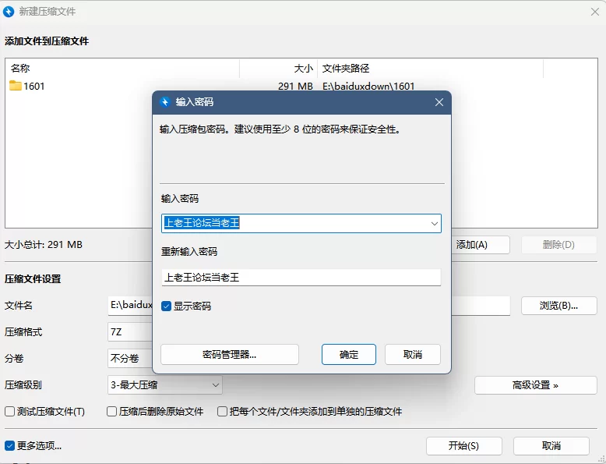Open 密码管理器 button

coord(230,355)
